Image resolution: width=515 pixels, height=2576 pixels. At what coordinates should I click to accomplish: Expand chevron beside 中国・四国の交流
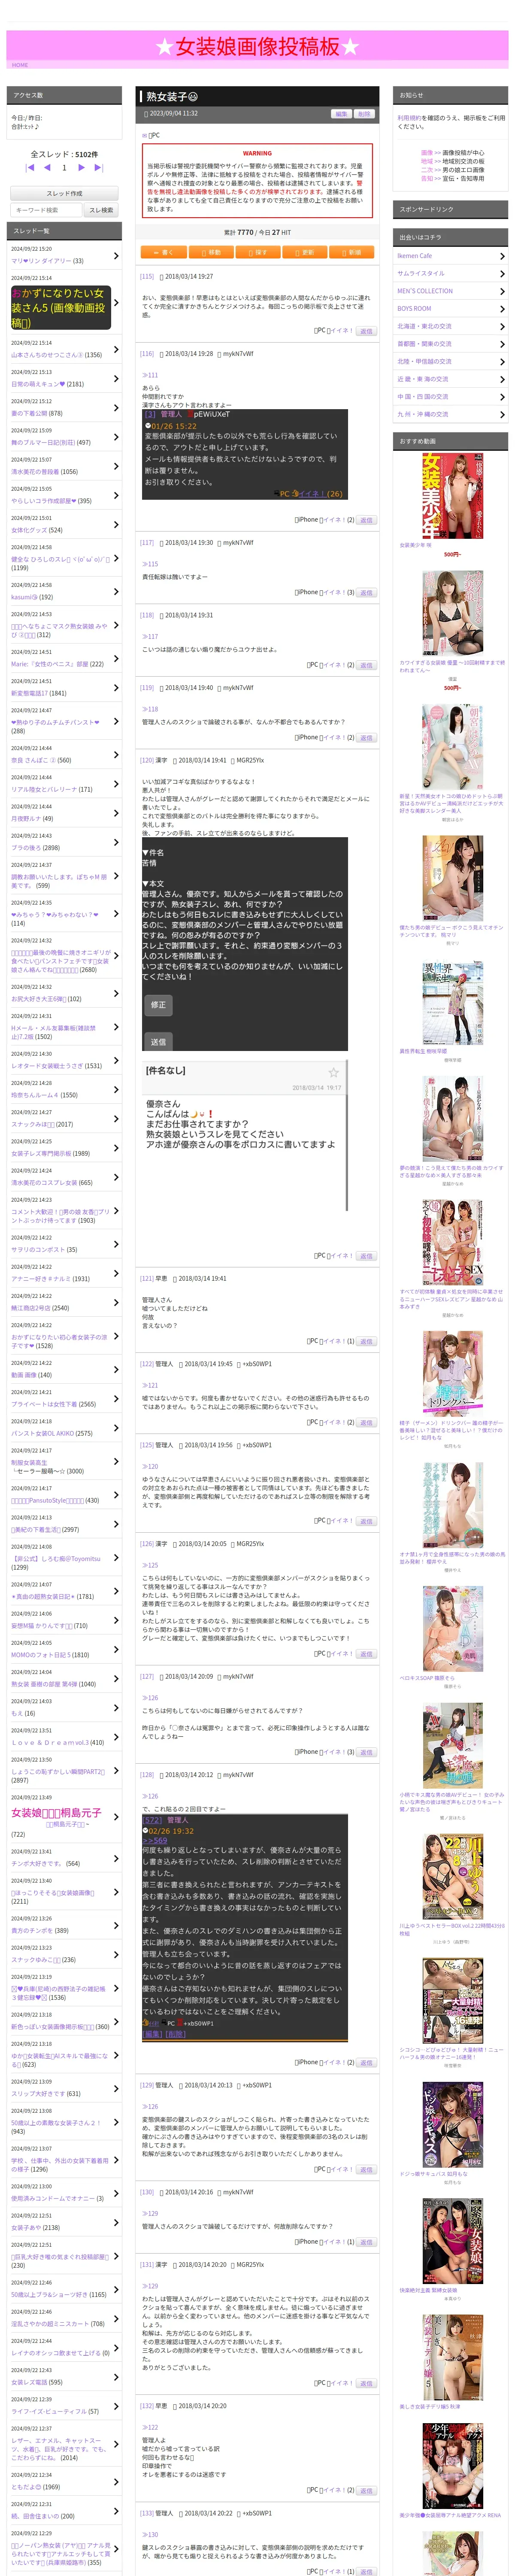coord(502,397)
